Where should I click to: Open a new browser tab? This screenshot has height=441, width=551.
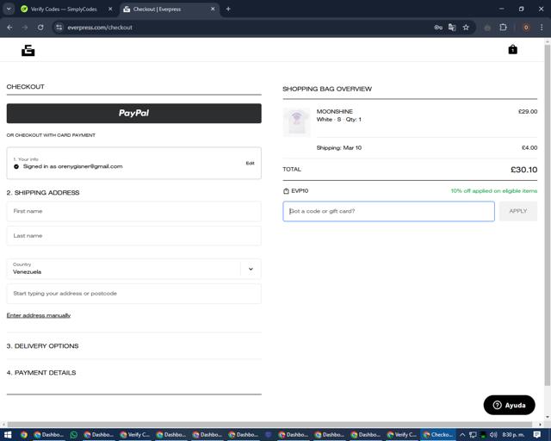click(228, 9)
